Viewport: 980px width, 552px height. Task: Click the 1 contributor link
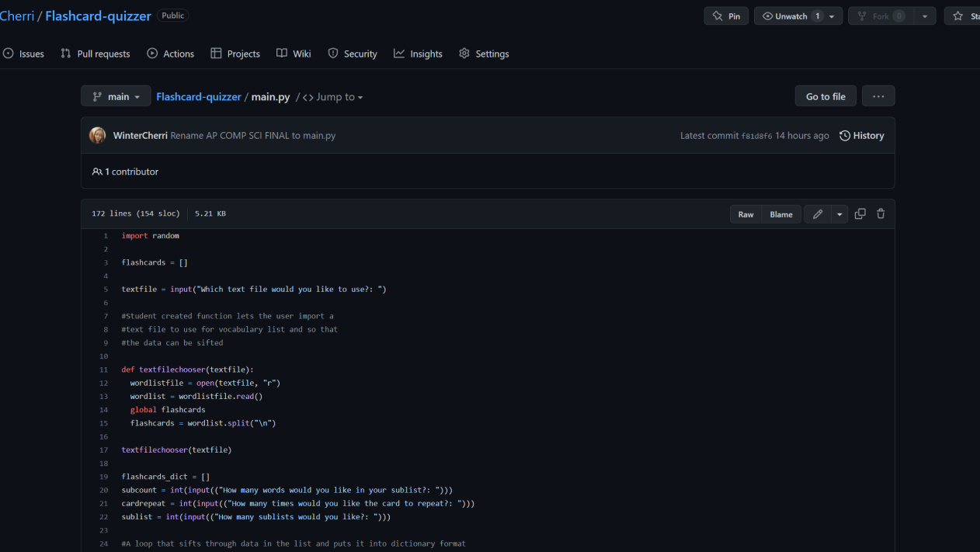(x=125, y=172)
